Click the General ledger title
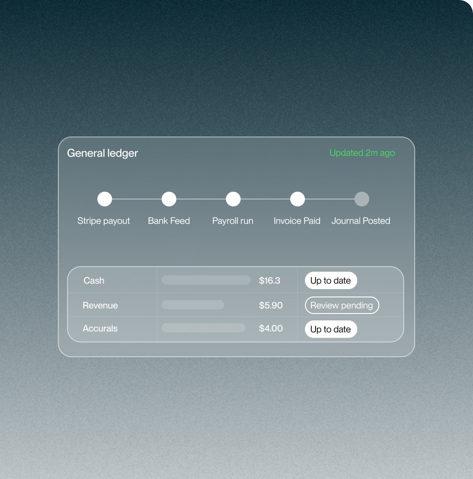This screenshot has height=479, width=473. pyautogui.click(x=102, y=153)
